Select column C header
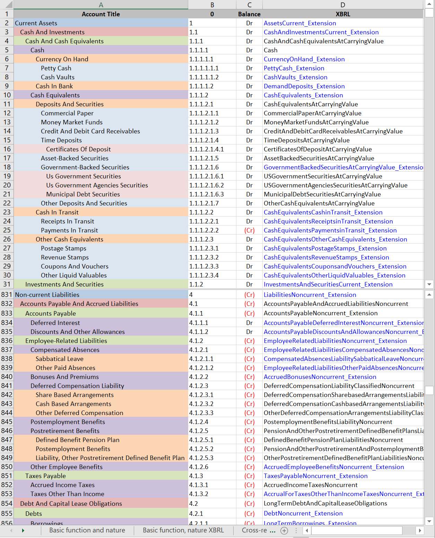The image size is (435, 538). (250, 5)
